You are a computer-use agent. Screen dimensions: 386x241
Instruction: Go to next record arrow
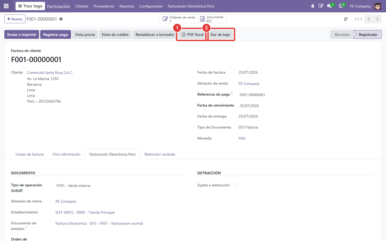(x=377, y=19)
